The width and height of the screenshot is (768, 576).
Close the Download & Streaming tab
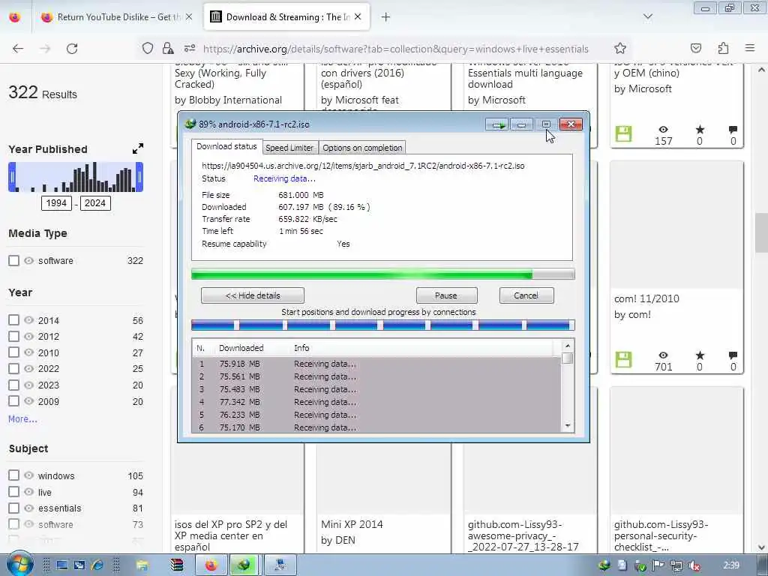[358, 17]
